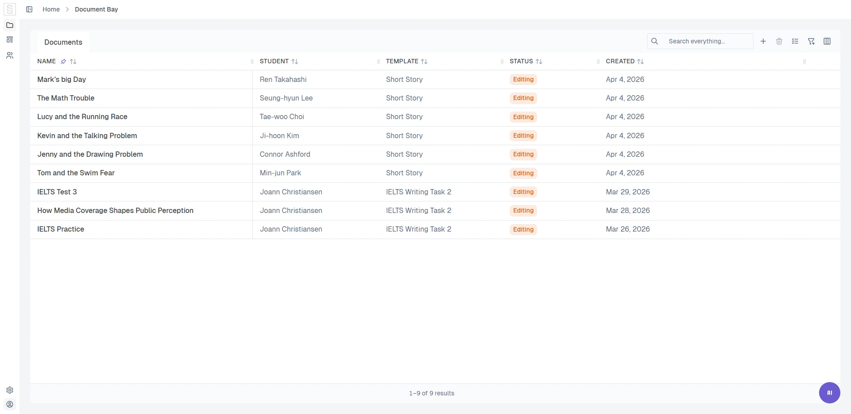Click Joann Christiansen in IELTS Test 3 row

291,192
